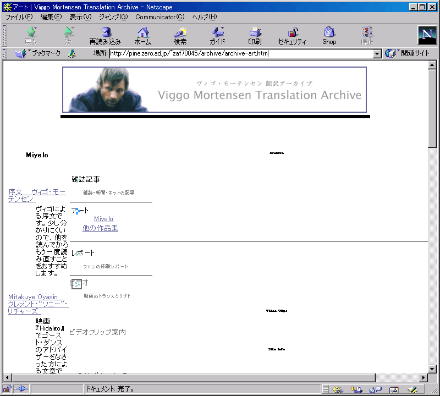Expand the URL history dropdown arrow
440x396 pixels.
377,53
